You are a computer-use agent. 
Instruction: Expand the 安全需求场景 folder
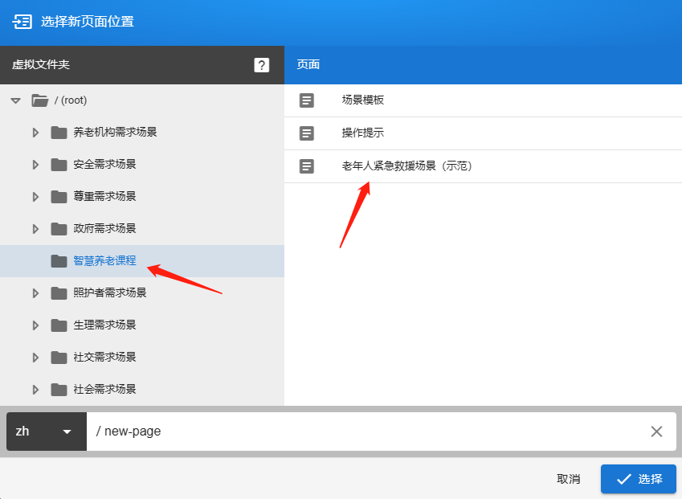(35, 165)
